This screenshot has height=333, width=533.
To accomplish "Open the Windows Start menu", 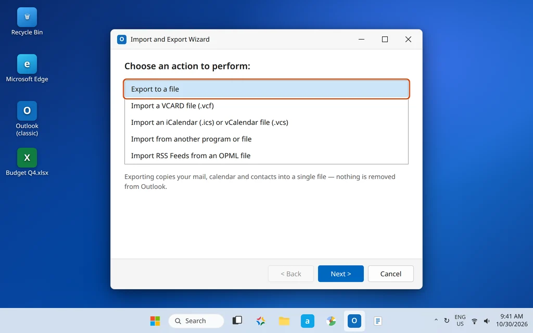I will point(155,321).
